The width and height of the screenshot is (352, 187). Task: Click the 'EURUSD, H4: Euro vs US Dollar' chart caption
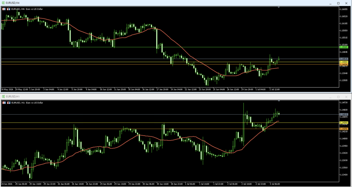[27, 9]
